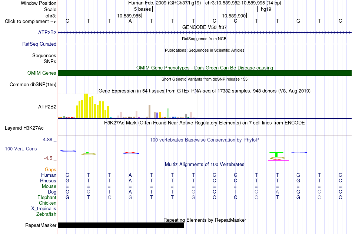Viewport: 352px width, 234px height.
Task: Click 'Multiz Alignments of 100 Vertebrates' title
Action: pyautogui.click(x=205, y=165)
